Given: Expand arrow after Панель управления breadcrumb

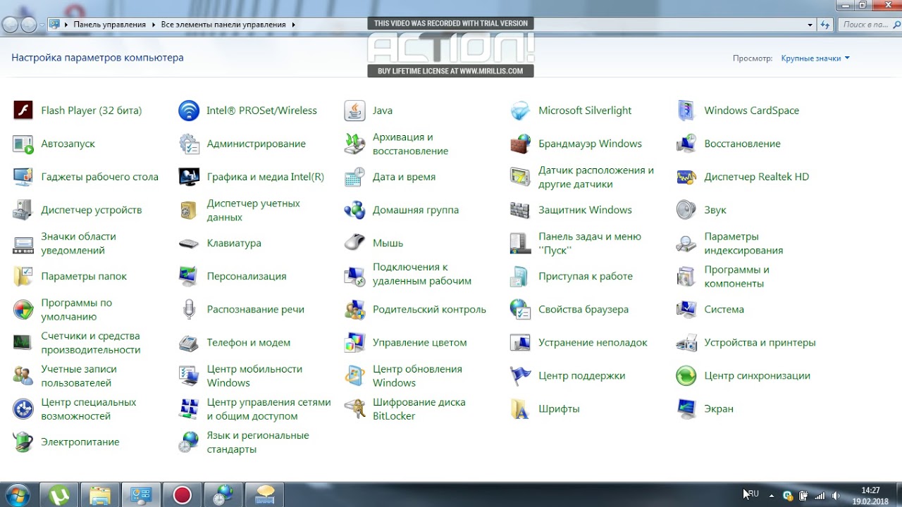Looking at the screenshot, I should point(152,25).
